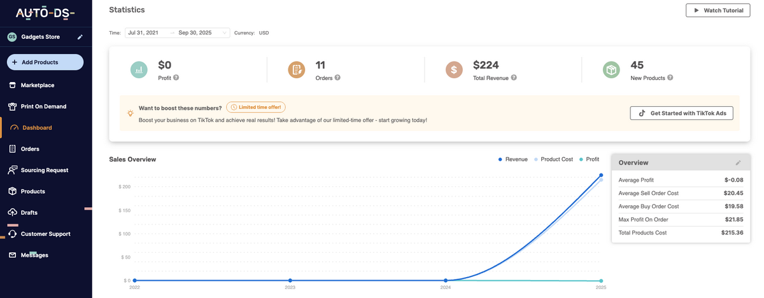Click the Add Products button
This screenshot has height=298, width=764.
(45, 62)
